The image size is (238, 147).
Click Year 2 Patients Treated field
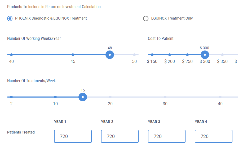coord(120,136)
